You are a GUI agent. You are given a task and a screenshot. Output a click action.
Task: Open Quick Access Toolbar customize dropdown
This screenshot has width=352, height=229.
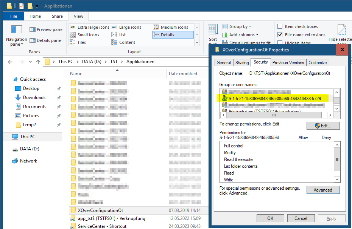(x=37, y=6)
